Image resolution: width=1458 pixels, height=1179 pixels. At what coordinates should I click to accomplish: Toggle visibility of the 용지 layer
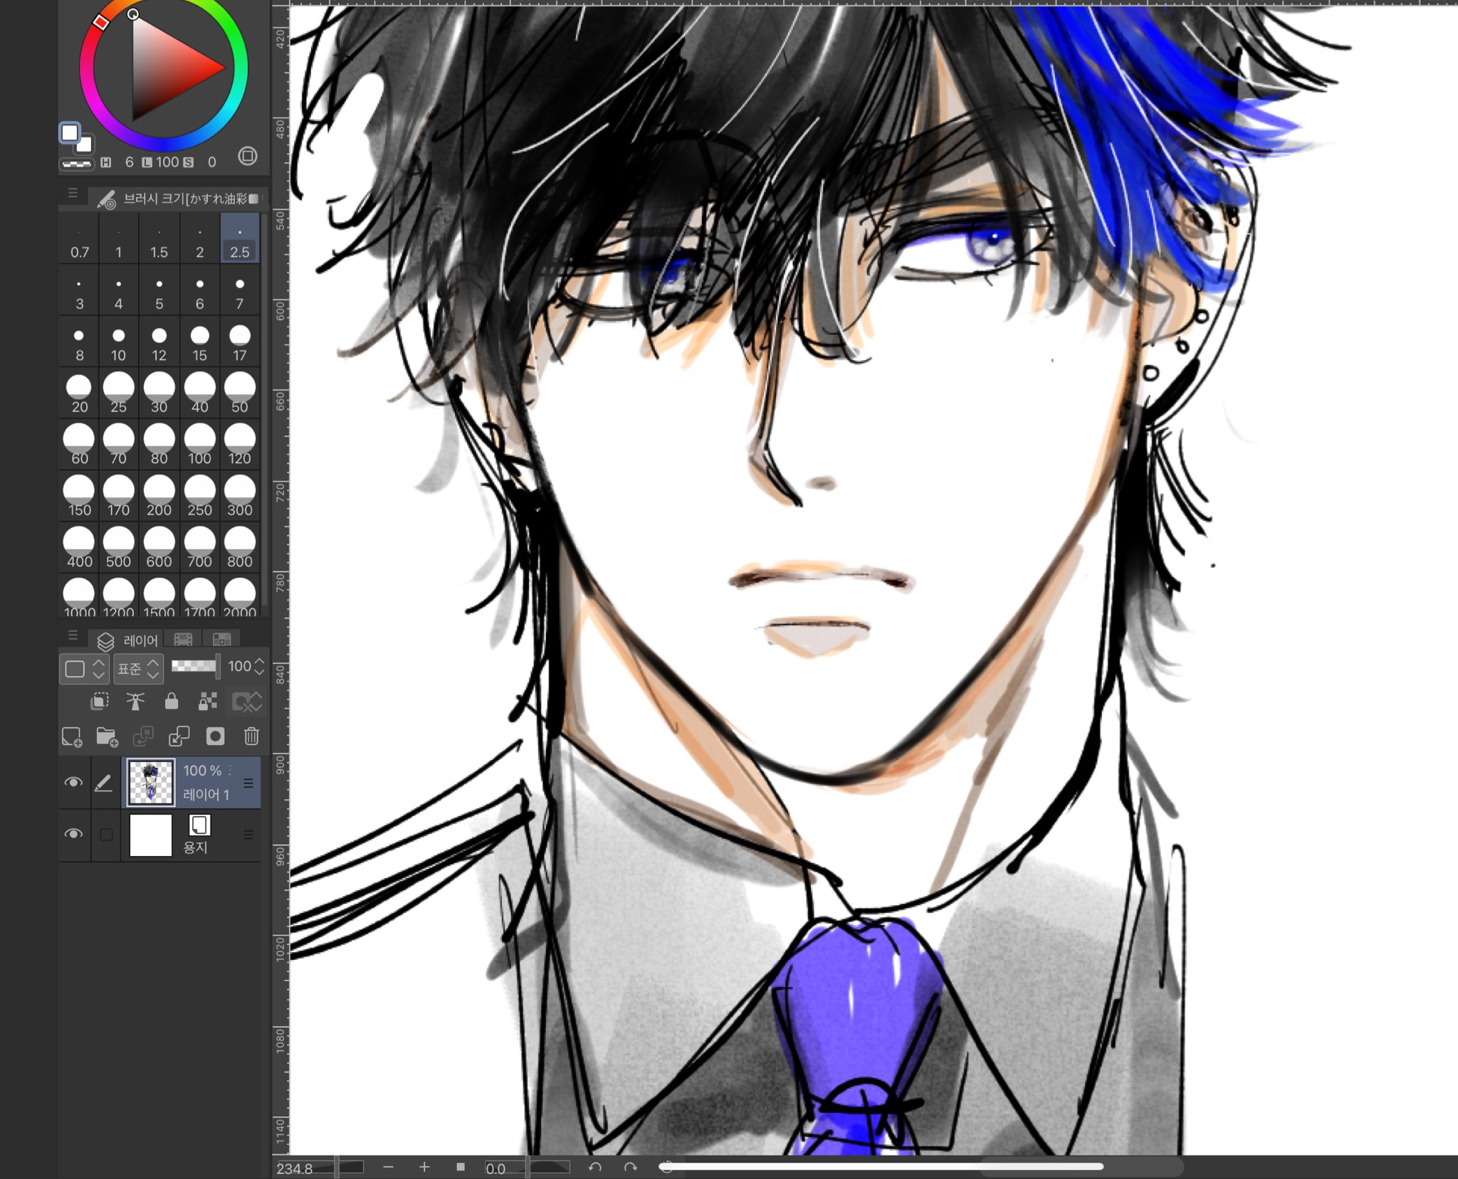(x=73, y=834)
